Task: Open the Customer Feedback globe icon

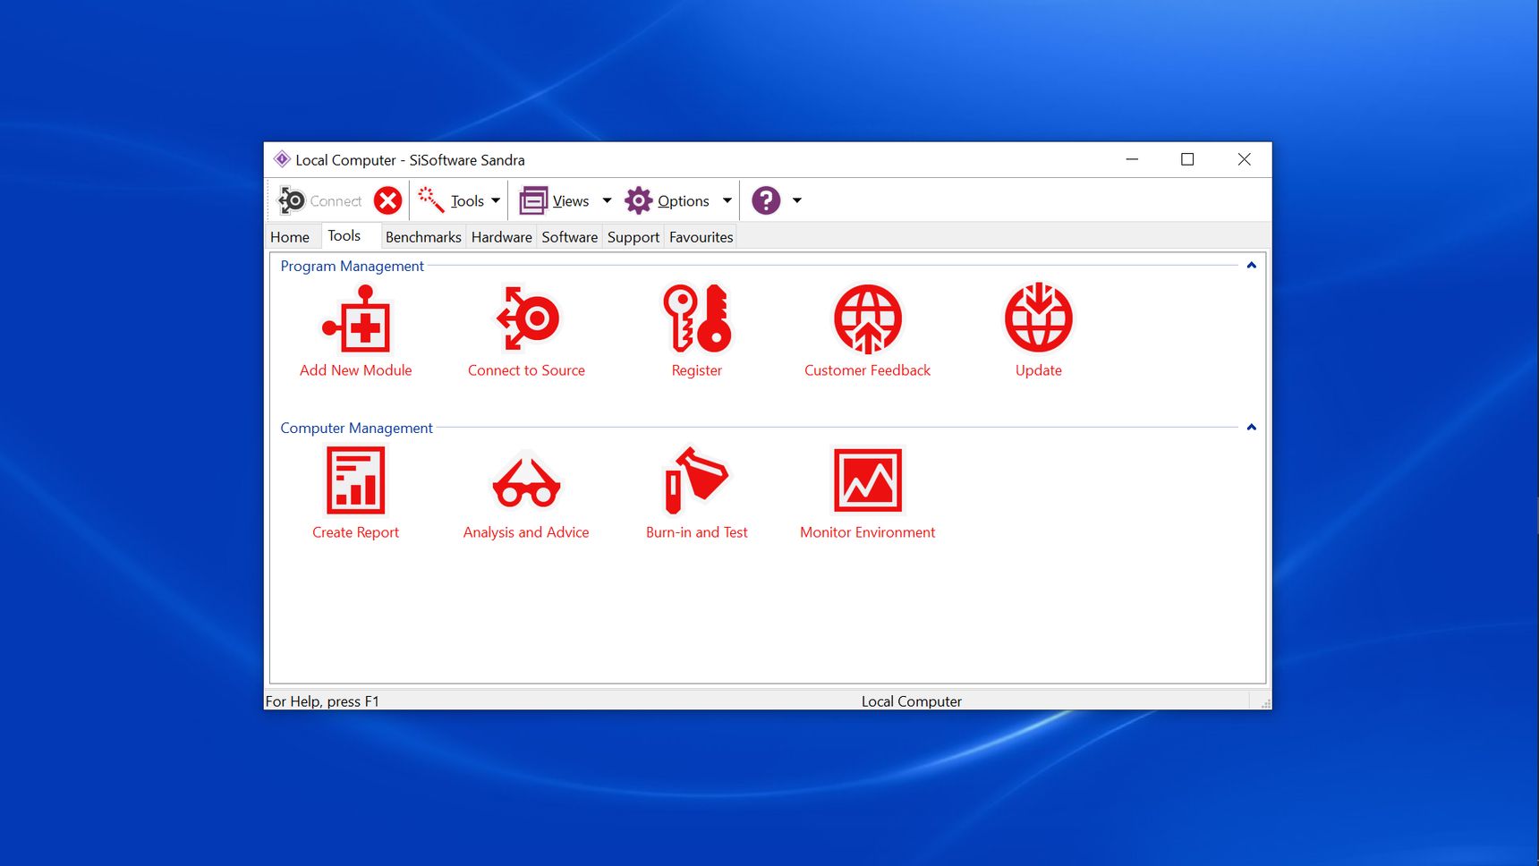Action: (x=868, y=318)
